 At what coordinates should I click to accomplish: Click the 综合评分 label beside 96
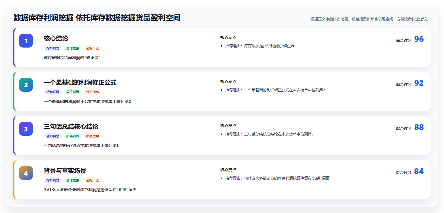tap(404, 40)
